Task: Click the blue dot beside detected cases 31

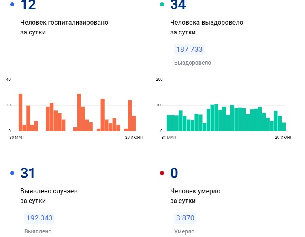Action: click(x=12, y=174)
